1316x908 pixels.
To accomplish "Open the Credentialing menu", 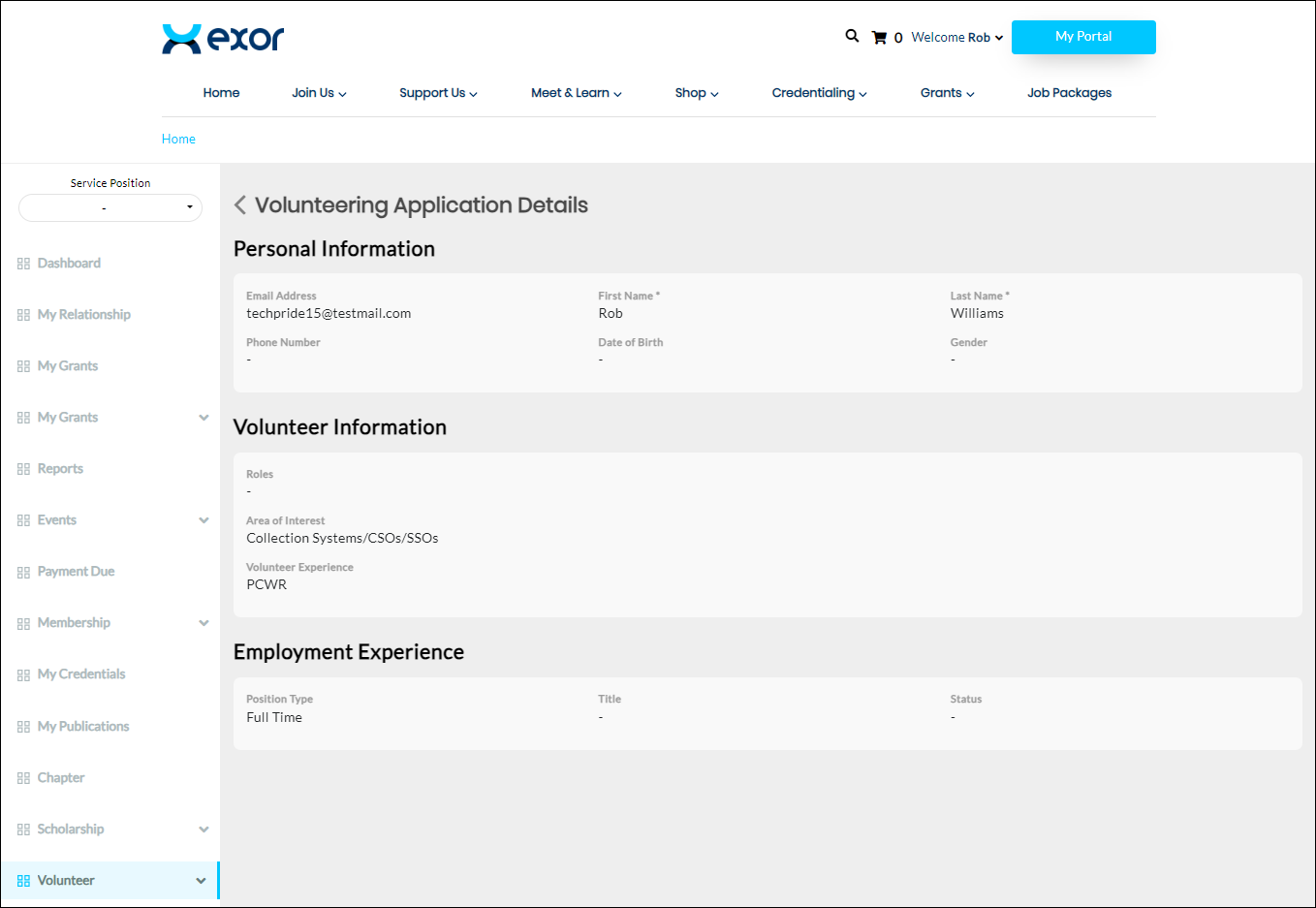I will coord(819,93).
